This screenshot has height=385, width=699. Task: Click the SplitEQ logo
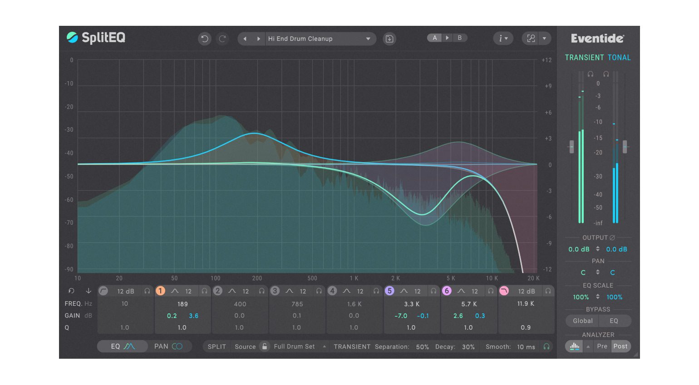tap(96, 38)
